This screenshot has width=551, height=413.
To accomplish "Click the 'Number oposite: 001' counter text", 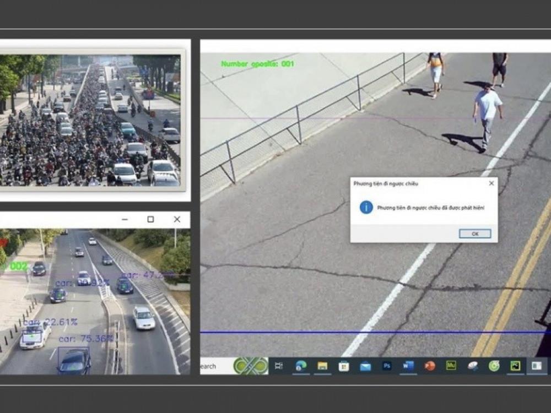I will 257,64.
